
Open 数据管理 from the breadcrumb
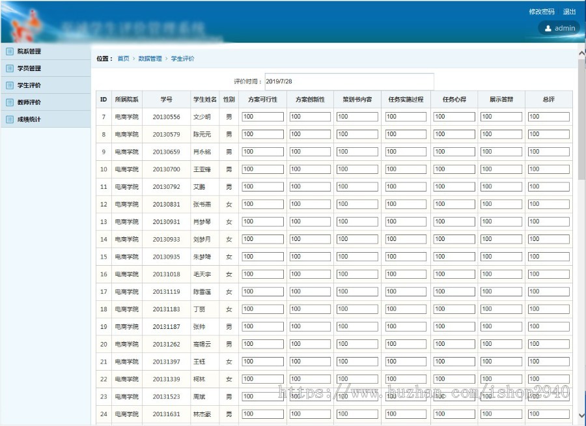[x=151, y=58]
